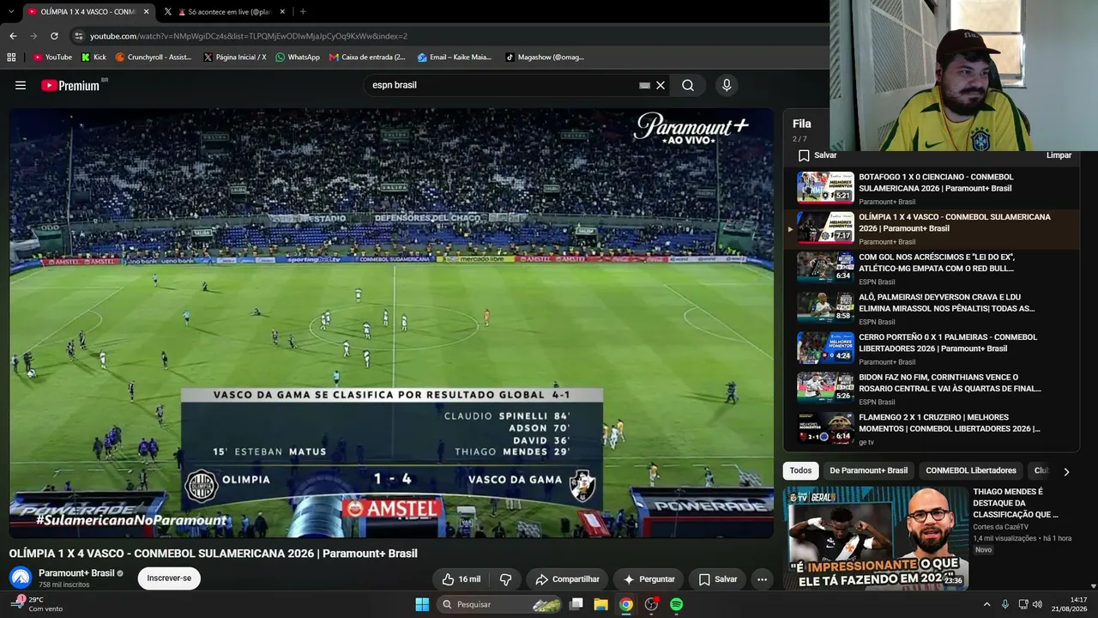Select the Todos filter chip
The height and width of the screenshot is (618, 1098).
(800, 470)
